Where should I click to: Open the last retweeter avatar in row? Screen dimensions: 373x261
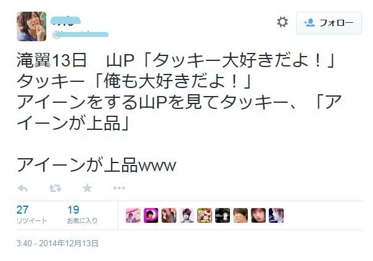[x=276, y=215]
